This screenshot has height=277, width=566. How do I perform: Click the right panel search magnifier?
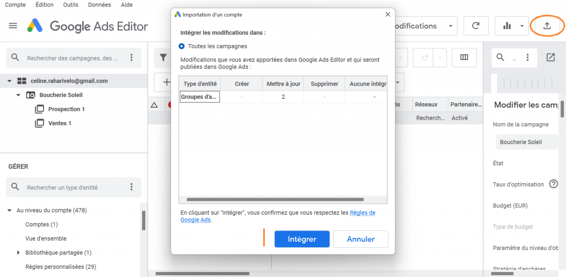[500, 57]
